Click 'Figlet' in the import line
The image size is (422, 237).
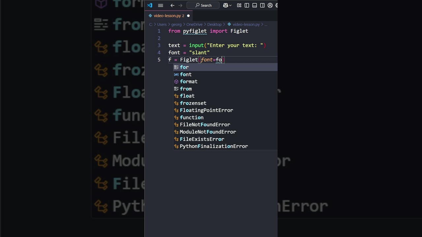click(x=239, y=31)
